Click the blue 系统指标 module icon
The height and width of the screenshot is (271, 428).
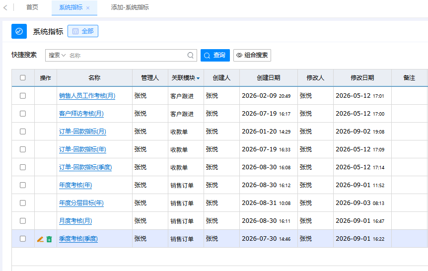[19, 31]
